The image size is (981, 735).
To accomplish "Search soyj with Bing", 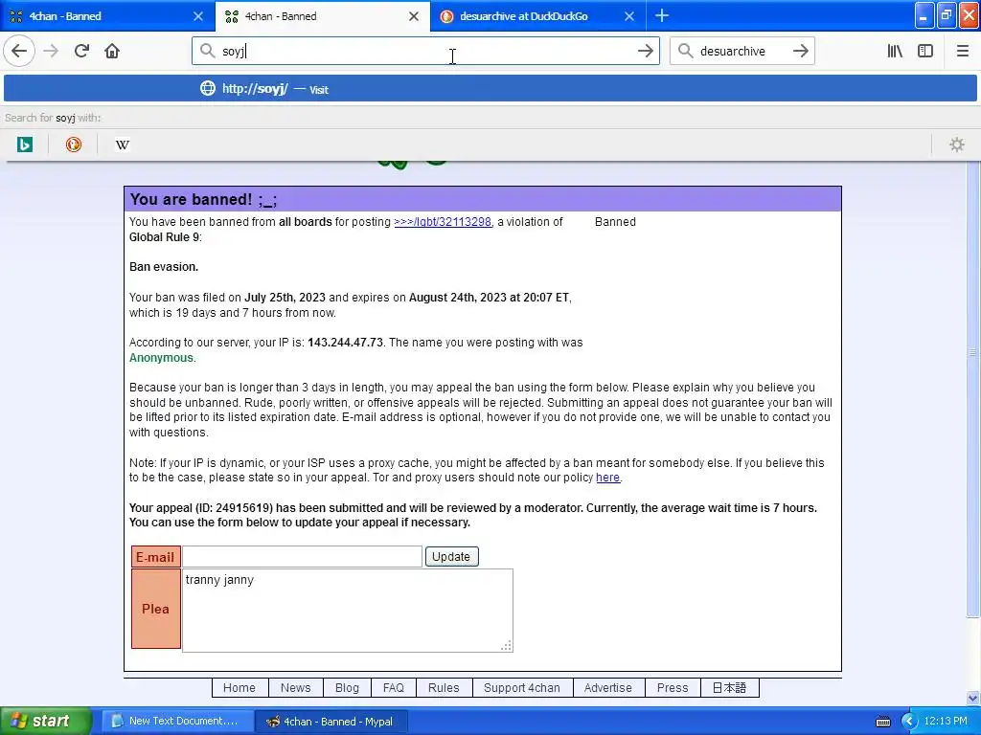I will pyautogui.click(x=24, y=145).
